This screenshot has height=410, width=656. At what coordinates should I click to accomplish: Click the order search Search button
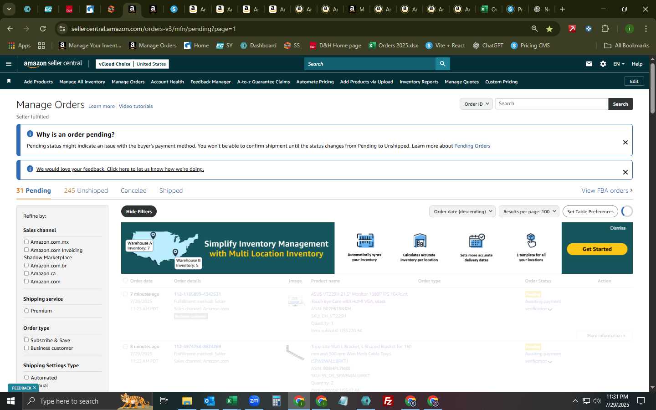point(620,104)
